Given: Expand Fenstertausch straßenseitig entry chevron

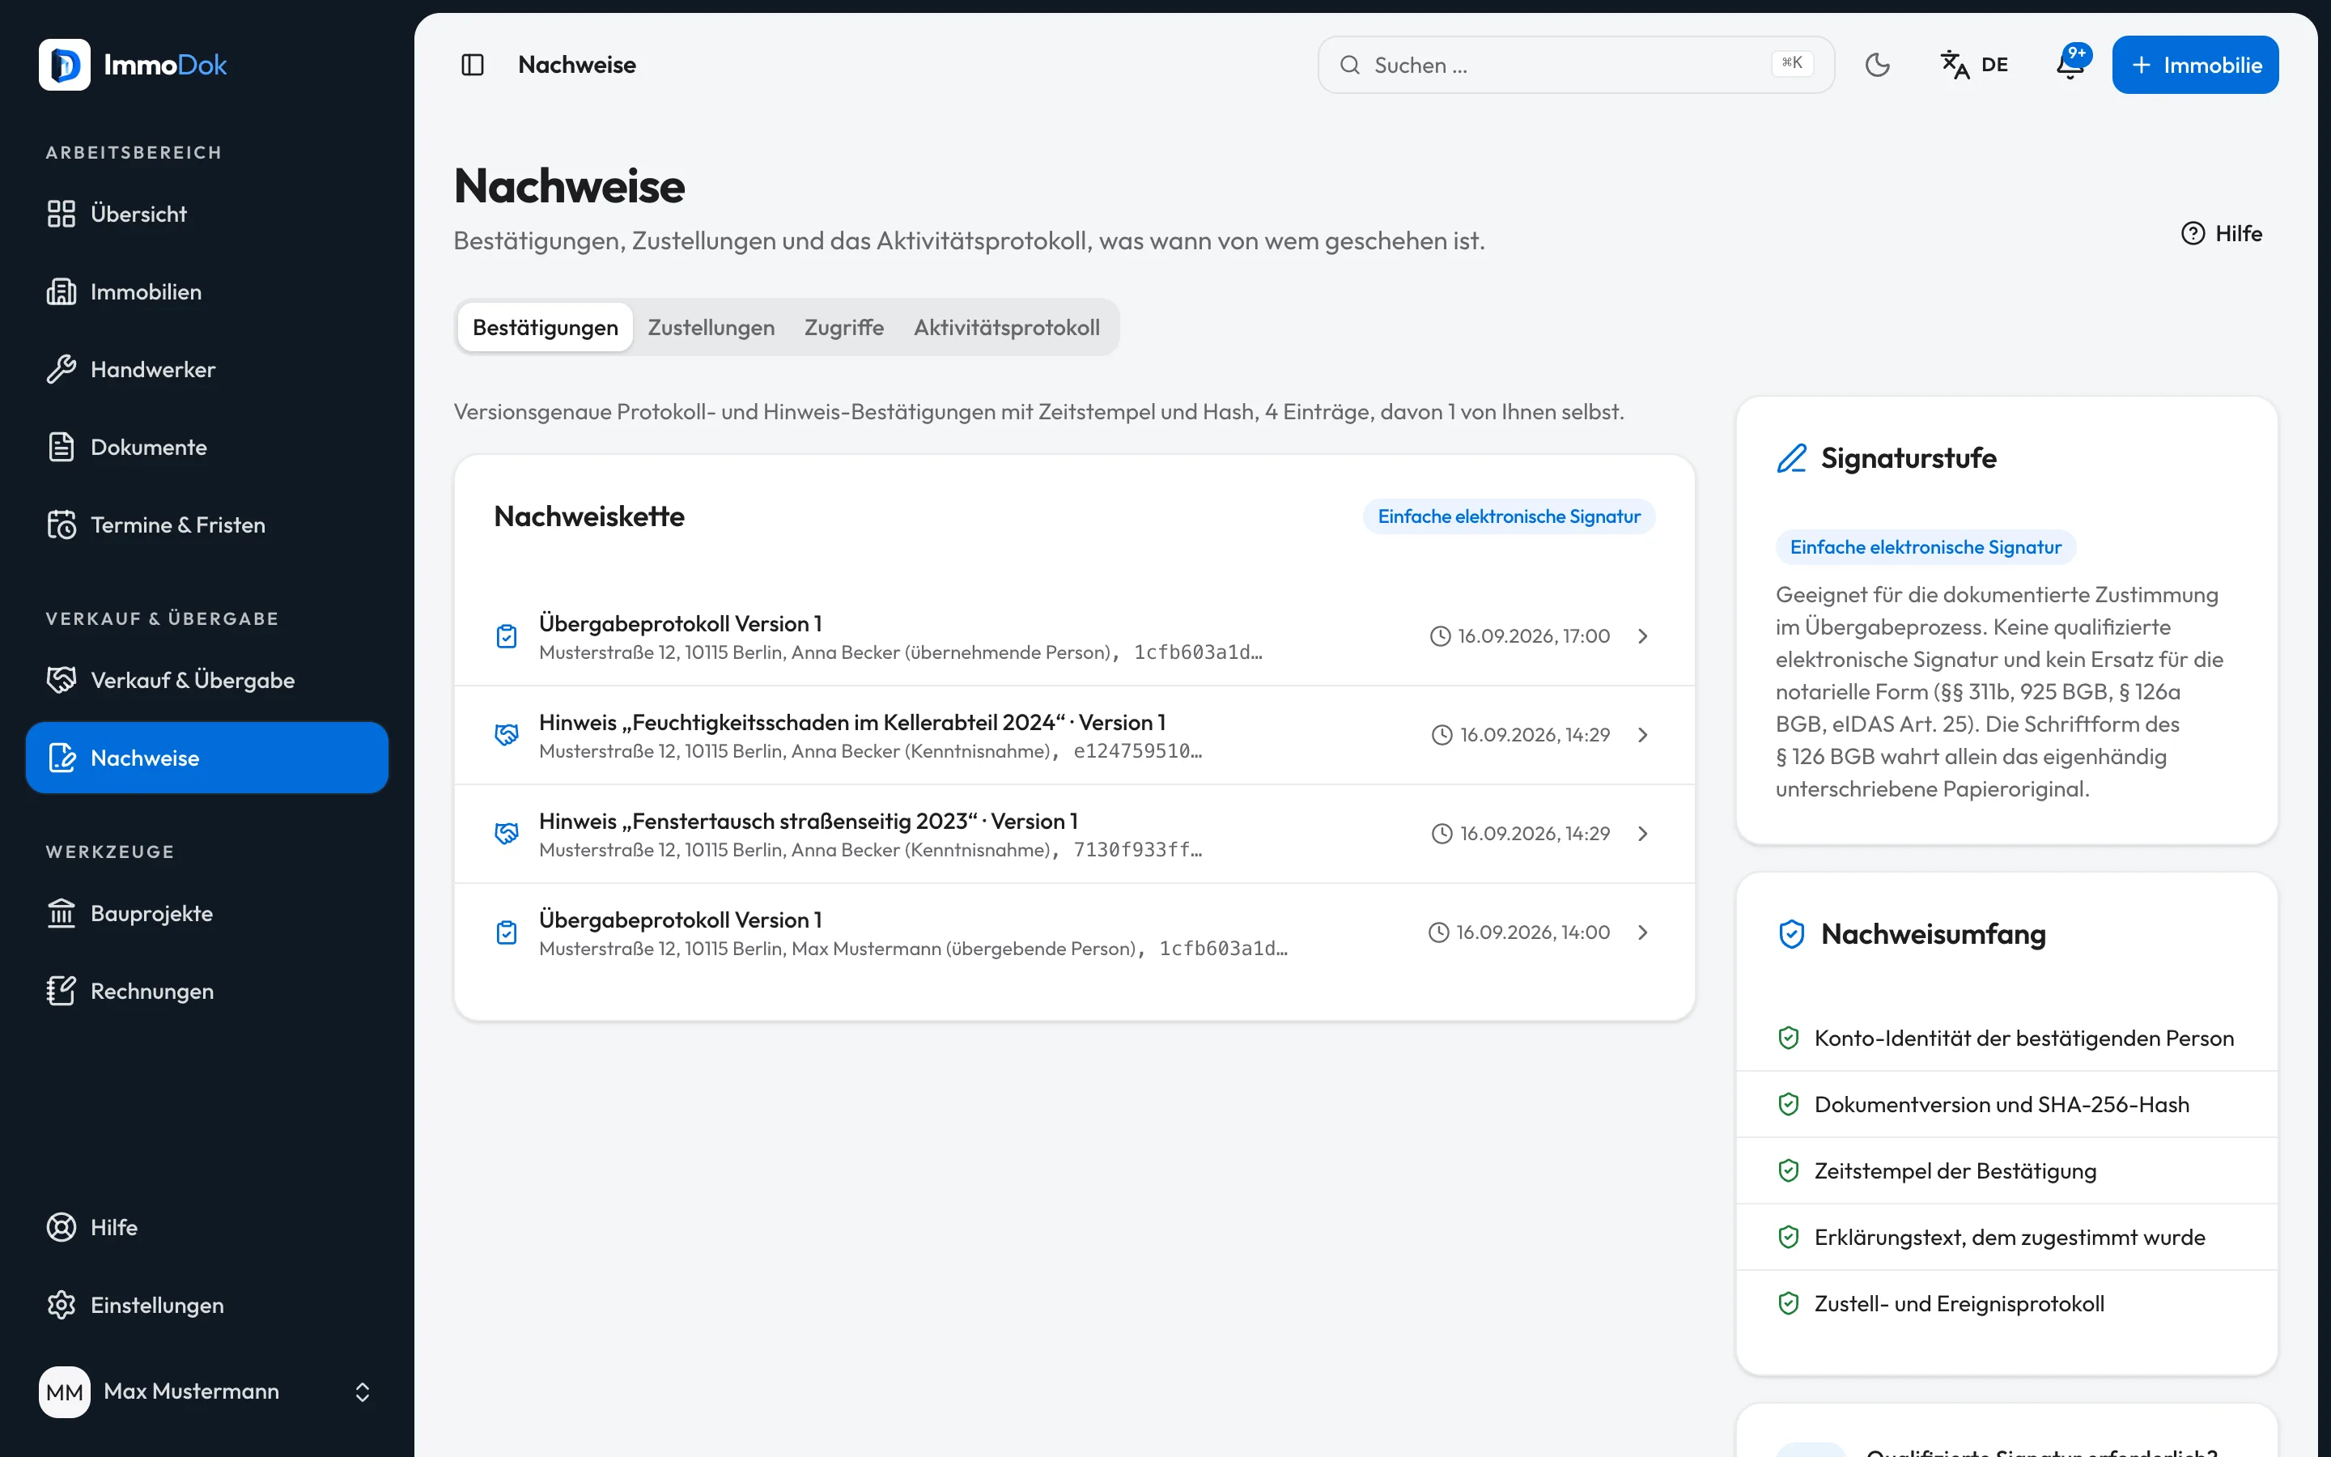Looking at the screenshot, I should coord(1643,834).
